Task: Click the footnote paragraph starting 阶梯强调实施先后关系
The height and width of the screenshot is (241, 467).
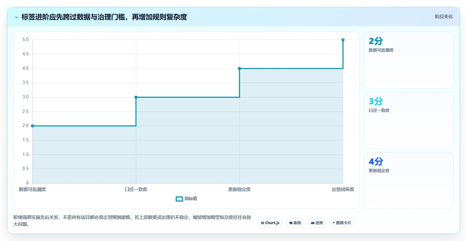Action: point(132,221)
